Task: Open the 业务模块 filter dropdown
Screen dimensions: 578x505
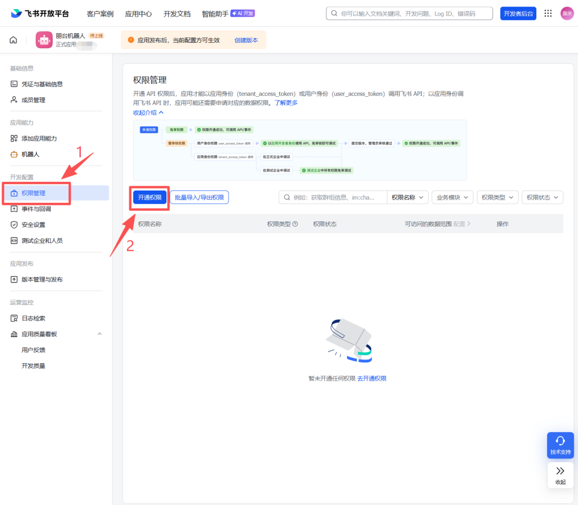Action: 452,197
